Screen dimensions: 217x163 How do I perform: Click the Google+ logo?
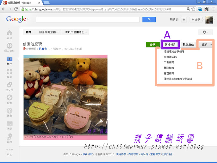(x=18, y=19)
